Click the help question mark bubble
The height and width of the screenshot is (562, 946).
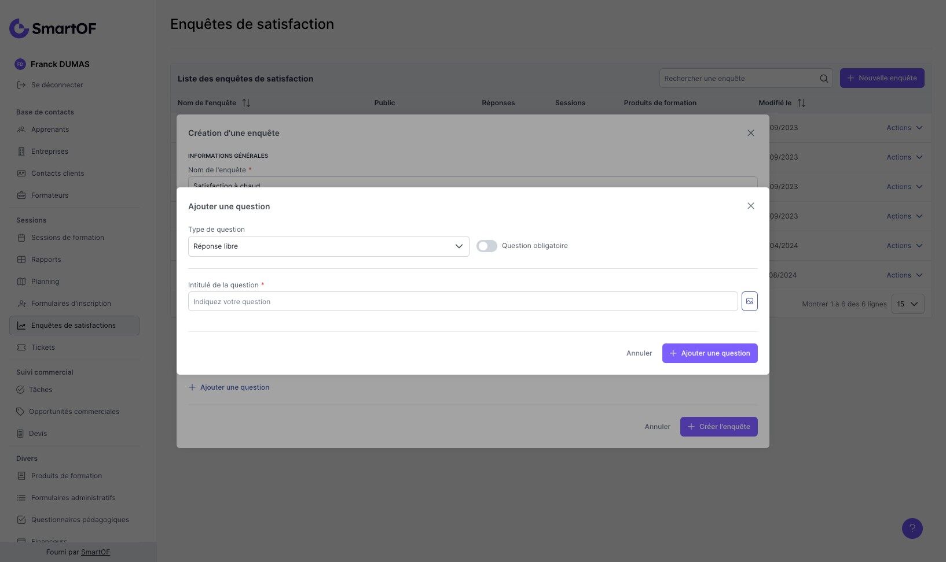(912, 528)
